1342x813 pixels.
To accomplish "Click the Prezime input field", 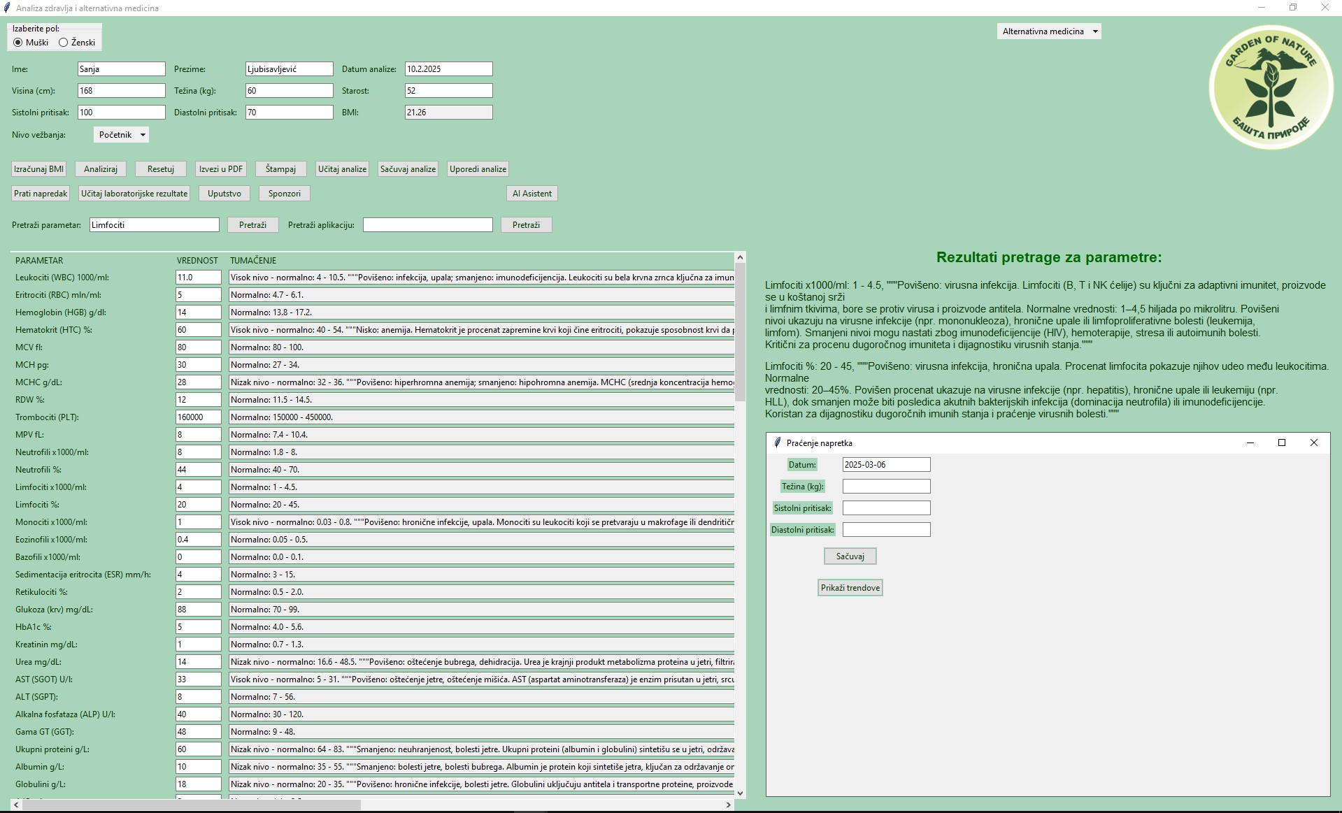I will (290, 69).
